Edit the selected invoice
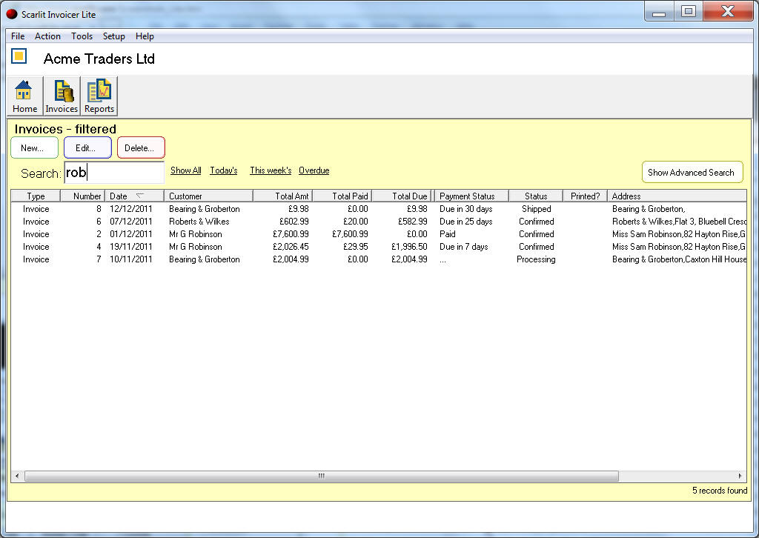 click(87, 147)
